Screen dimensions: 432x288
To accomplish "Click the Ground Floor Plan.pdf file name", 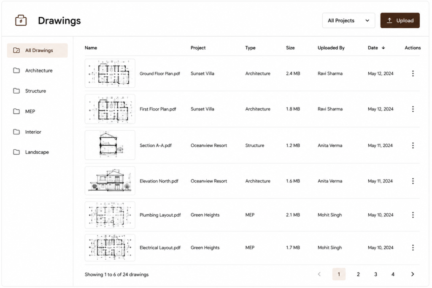I will (x=160, y=73).
